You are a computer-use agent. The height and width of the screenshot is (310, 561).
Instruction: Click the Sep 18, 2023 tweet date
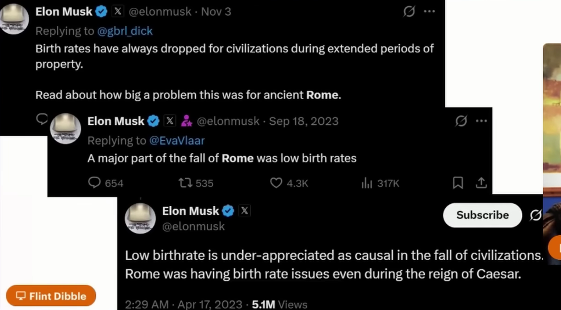pos(303,121)
